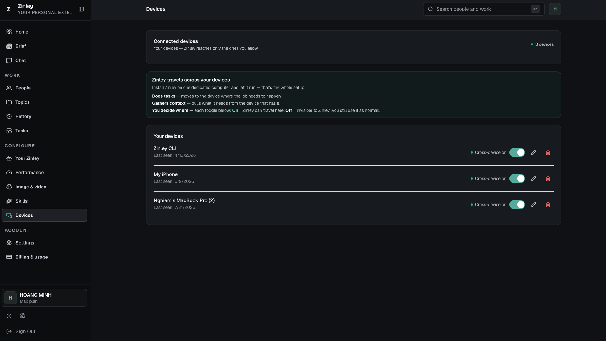Viewport: 606px width, 341px height.
Task: Open Billing & usage page
Action: (x=44, y=257)
